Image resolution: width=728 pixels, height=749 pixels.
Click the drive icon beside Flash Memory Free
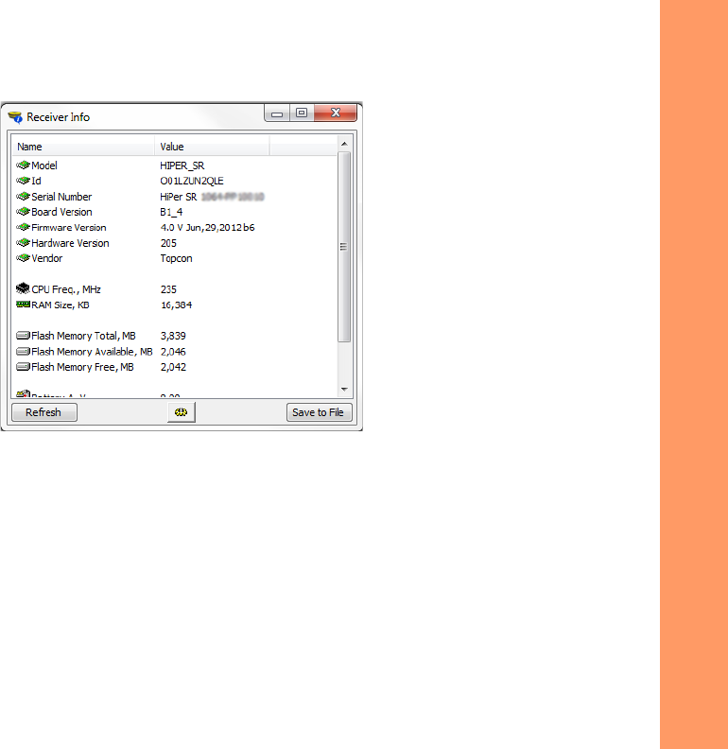(23, 367)
